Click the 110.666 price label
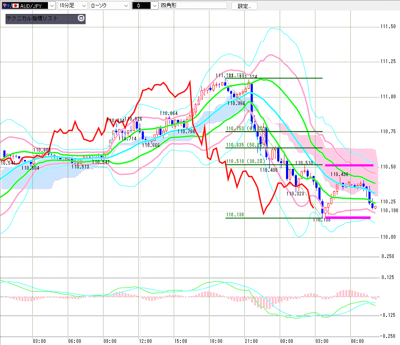 151,145
